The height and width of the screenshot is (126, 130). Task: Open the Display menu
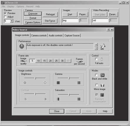point(11,6)
